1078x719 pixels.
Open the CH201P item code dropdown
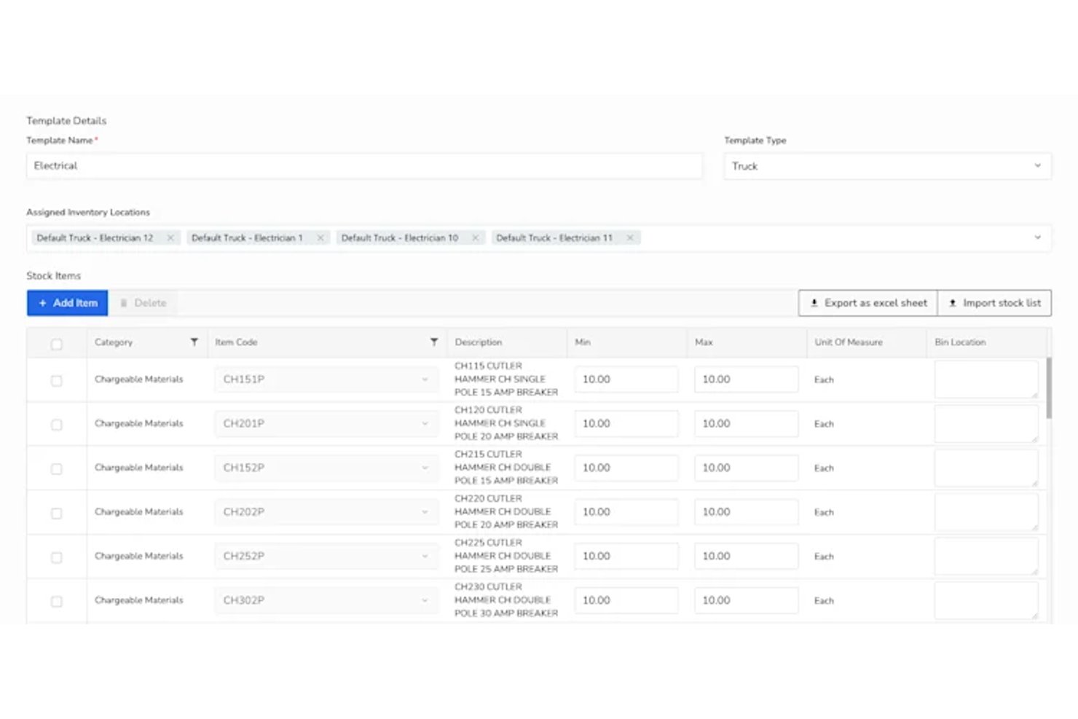(327, 423)
